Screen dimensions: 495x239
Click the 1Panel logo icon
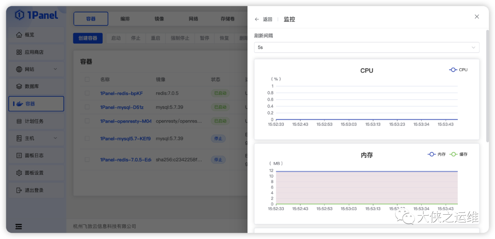click(x=20, y=15)
